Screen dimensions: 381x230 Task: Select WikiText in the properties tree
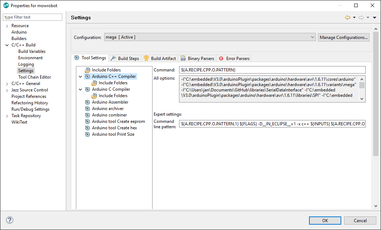click(19, 122)
